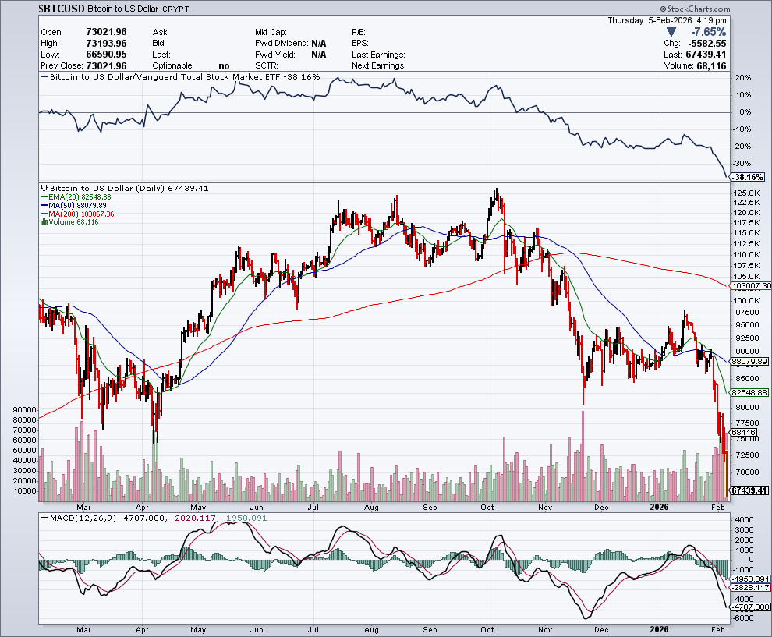Click the EMA(20) green legend marker
This screenshot has height=637, width=772.
coord(44,197)
